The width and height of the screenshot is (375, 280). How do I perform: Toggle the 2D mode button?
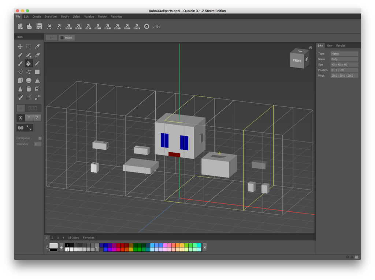click(x=21, y=108)
